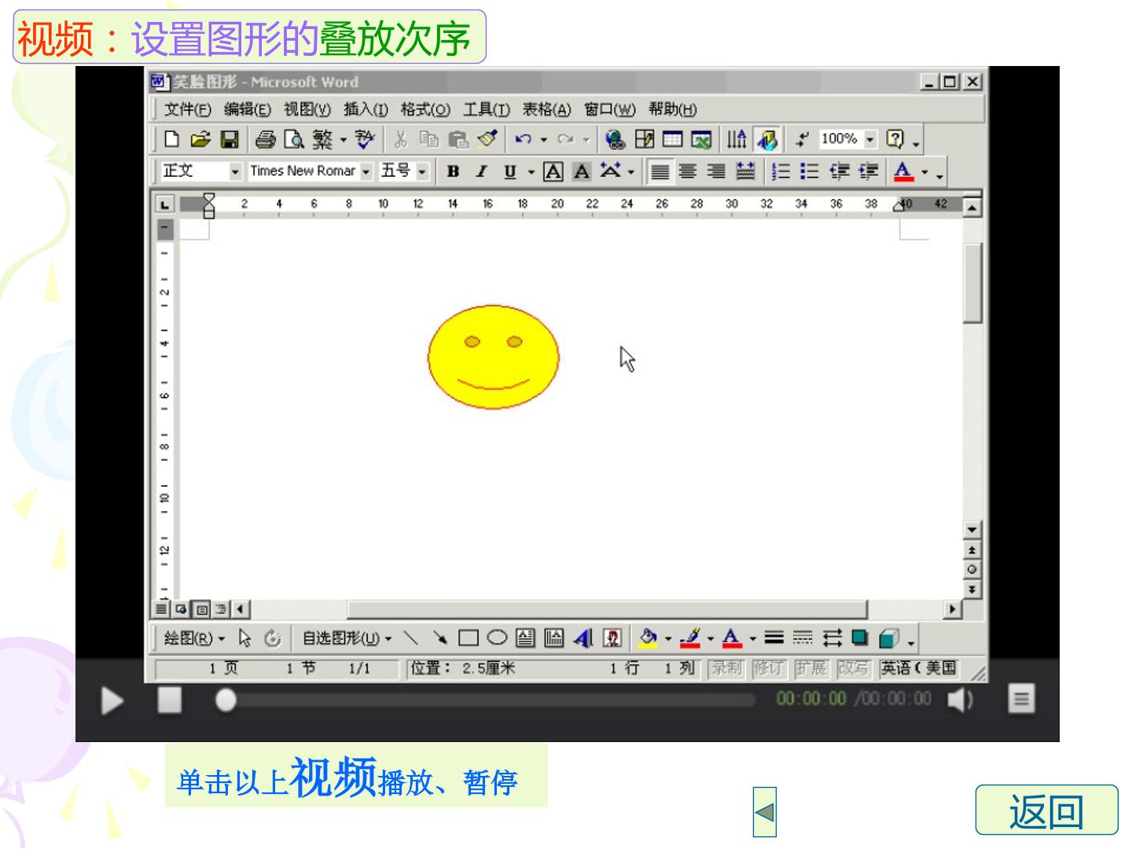Choose the select objects pointer tool

(244, 638)
